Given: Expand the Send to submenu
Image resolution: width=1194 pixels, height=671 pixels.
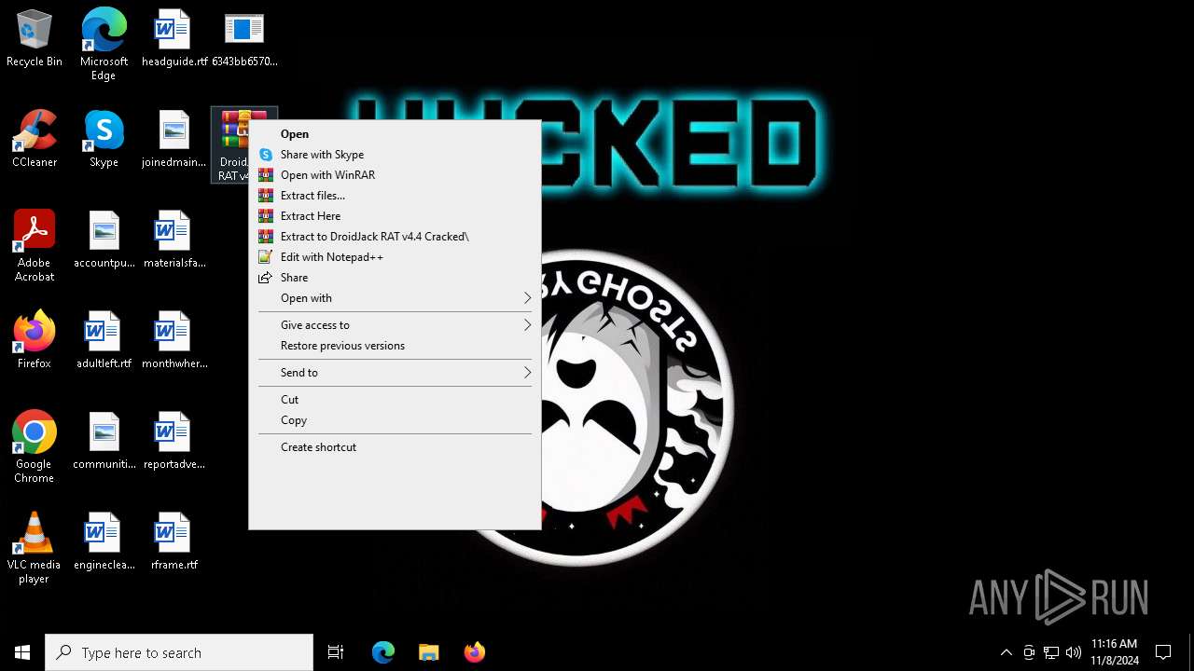Looking at the screenshot, I should [395, 373].
